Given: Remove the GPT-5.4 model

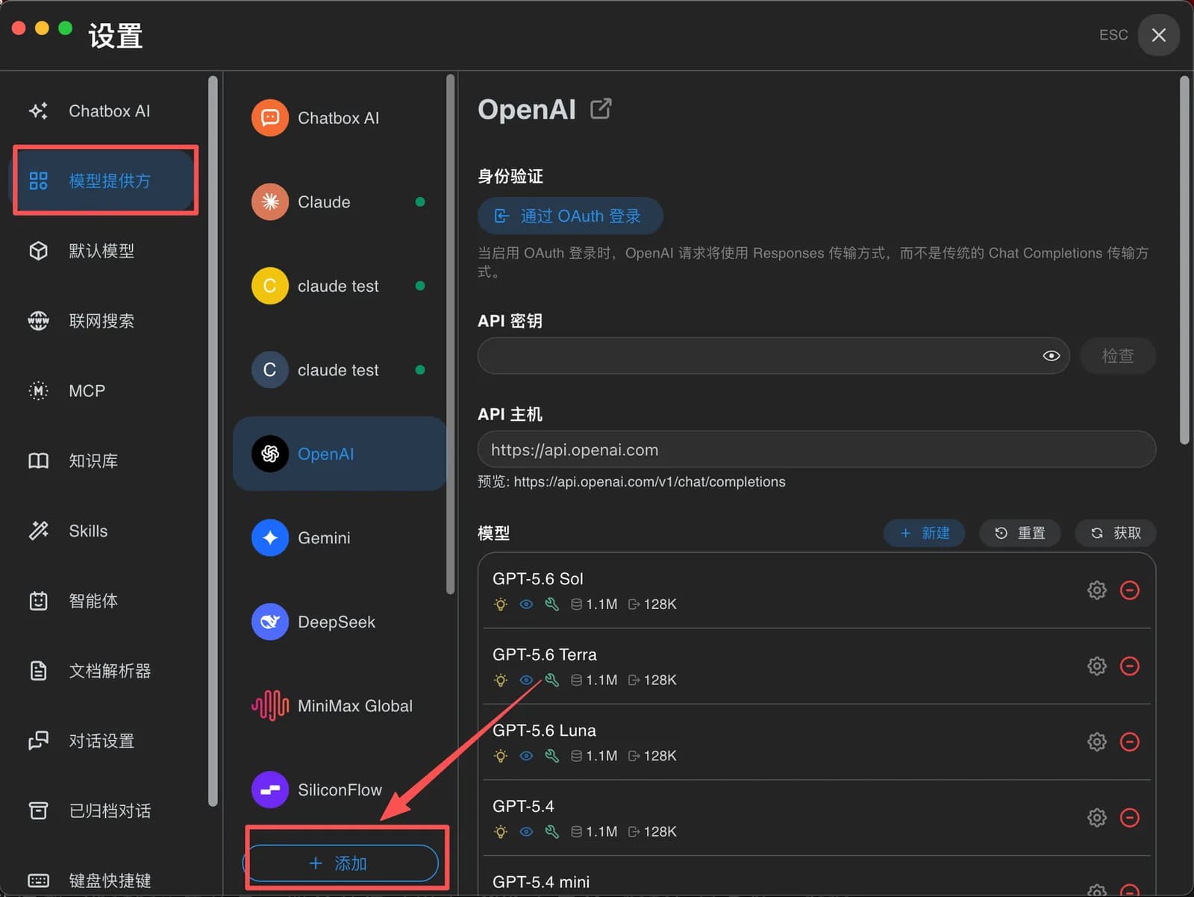Looking at the screenshot, I should pos(1130,817).
